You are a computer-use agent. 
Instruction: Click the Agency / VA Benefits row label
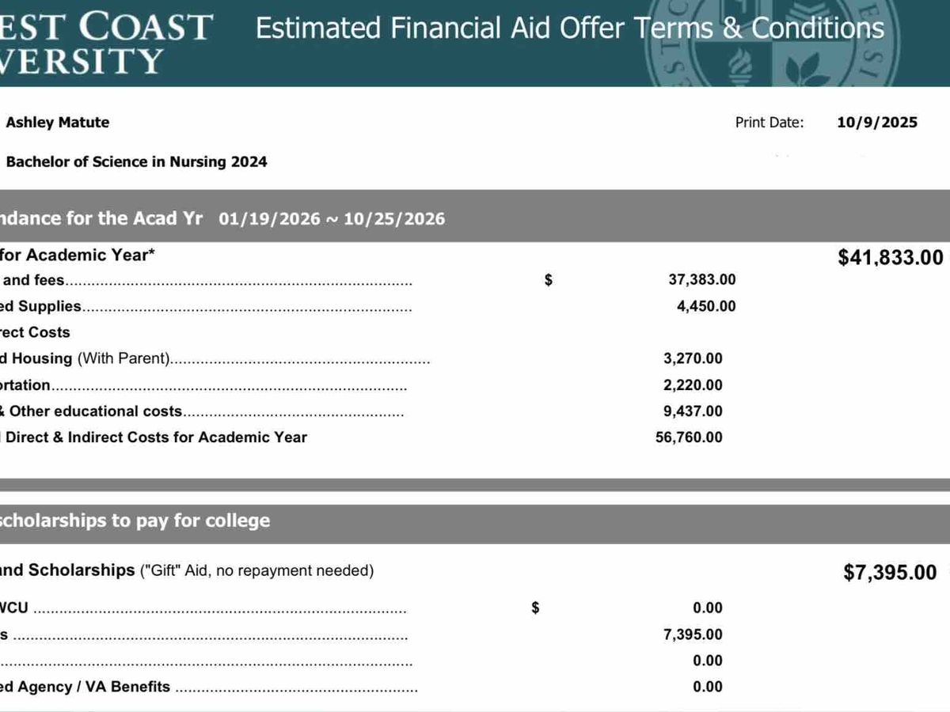click(x=85, y=687)
